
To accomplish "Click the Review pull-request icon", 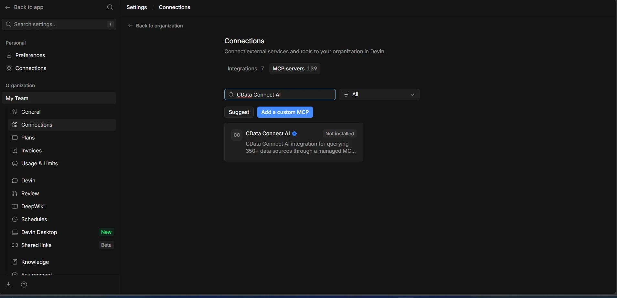I will pos(15,193).
